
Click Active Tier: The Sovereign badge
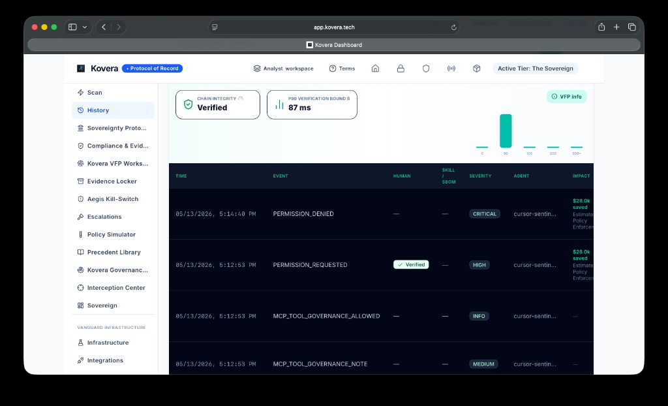(x=536, y=69)
